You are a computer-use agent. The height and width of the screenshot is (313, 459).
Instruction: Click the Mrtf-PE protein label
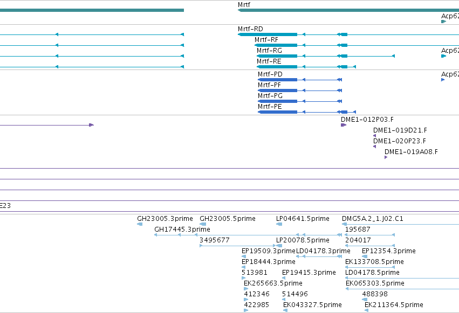[x=270, y=107]
